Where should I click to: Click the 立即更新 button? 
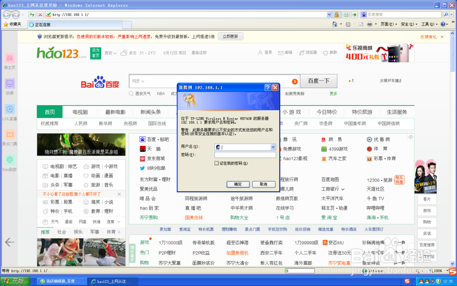point(230,37)
